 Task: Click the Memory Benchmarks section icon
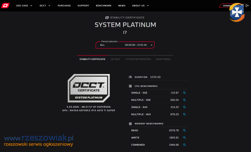(x=130, y=124)
